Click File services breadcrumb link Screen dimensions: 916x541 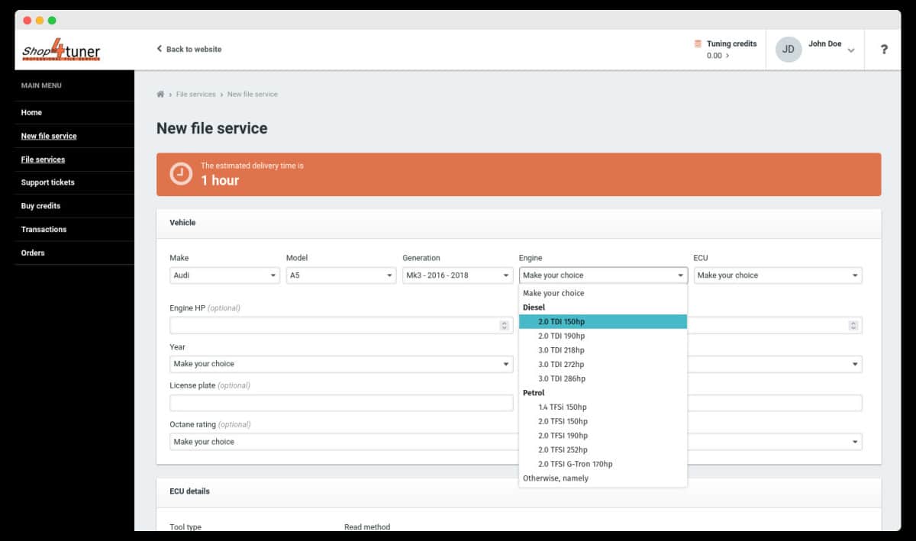(195, 95)
